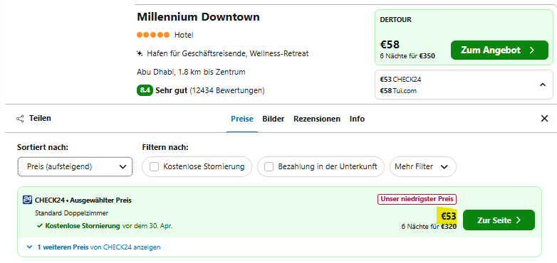Collapse the other prices chevron
Screen dimensions: 557x263
click(x=543, y=85)
